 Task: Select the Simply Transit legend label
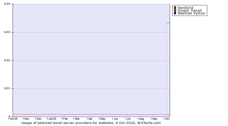pos(189,11)
